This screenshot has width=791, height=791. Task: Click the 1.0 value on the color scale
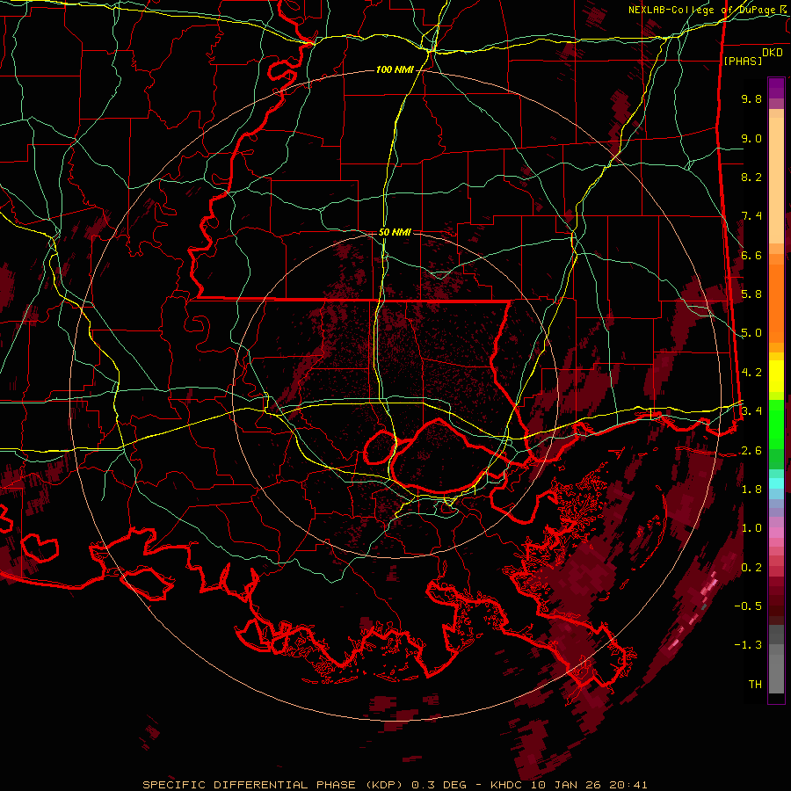(751, 528)
